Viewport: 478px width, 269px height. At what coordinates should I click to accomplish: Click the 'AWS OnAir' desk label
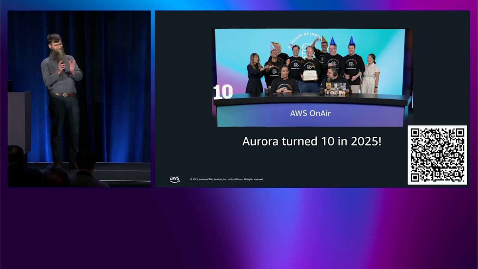point(310,113)
